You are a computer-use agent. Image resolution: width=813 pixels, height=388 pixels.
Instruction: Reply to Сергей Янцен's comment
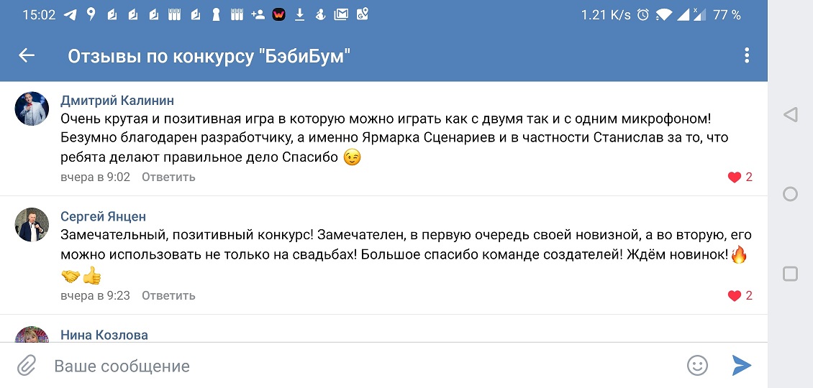168,295
